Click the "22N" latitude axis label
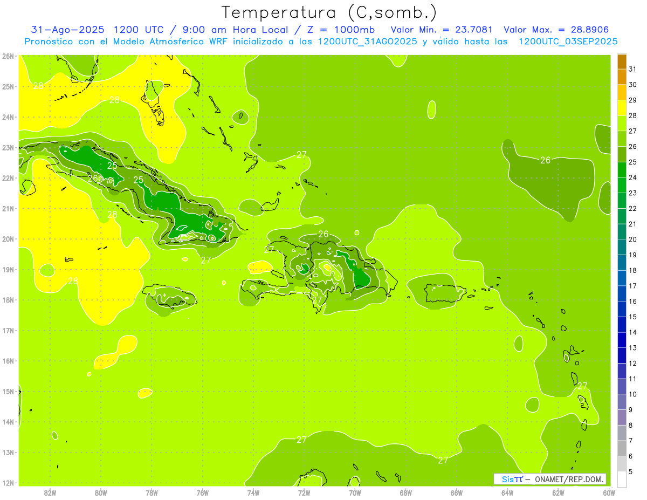The width and height of the screenshot is (647, 500). (8, 178)
